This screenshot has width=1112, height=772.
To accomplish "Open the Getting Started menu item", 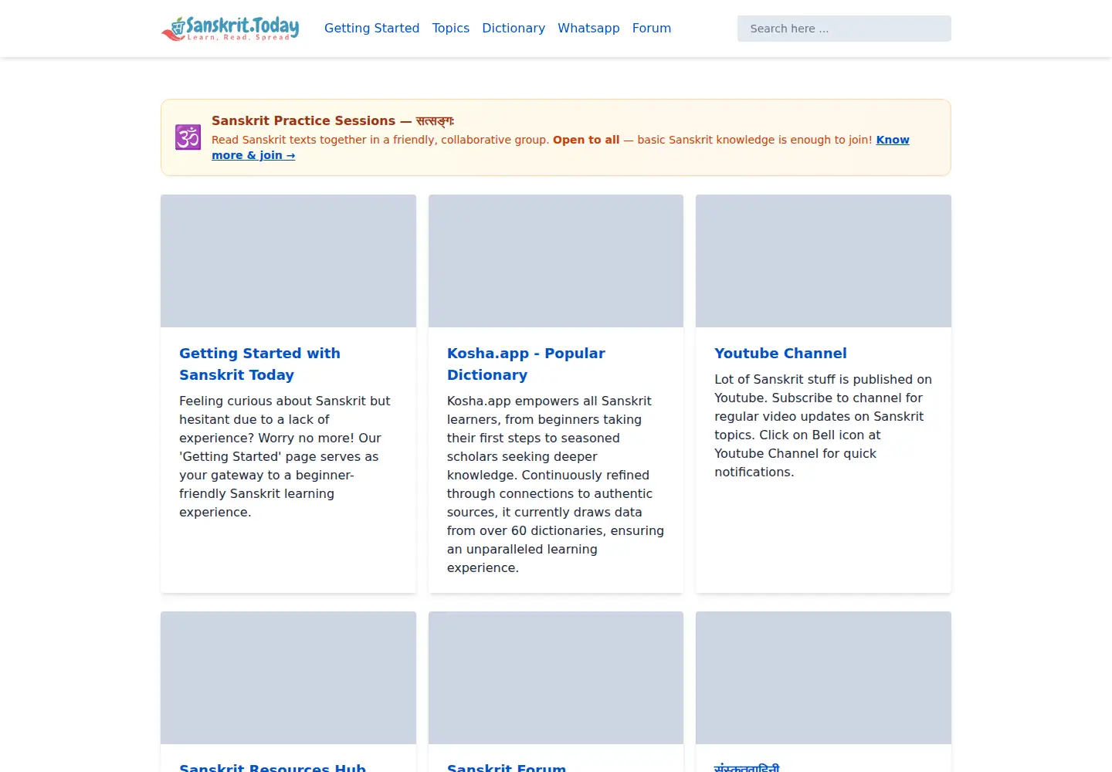I will [371, 29].
